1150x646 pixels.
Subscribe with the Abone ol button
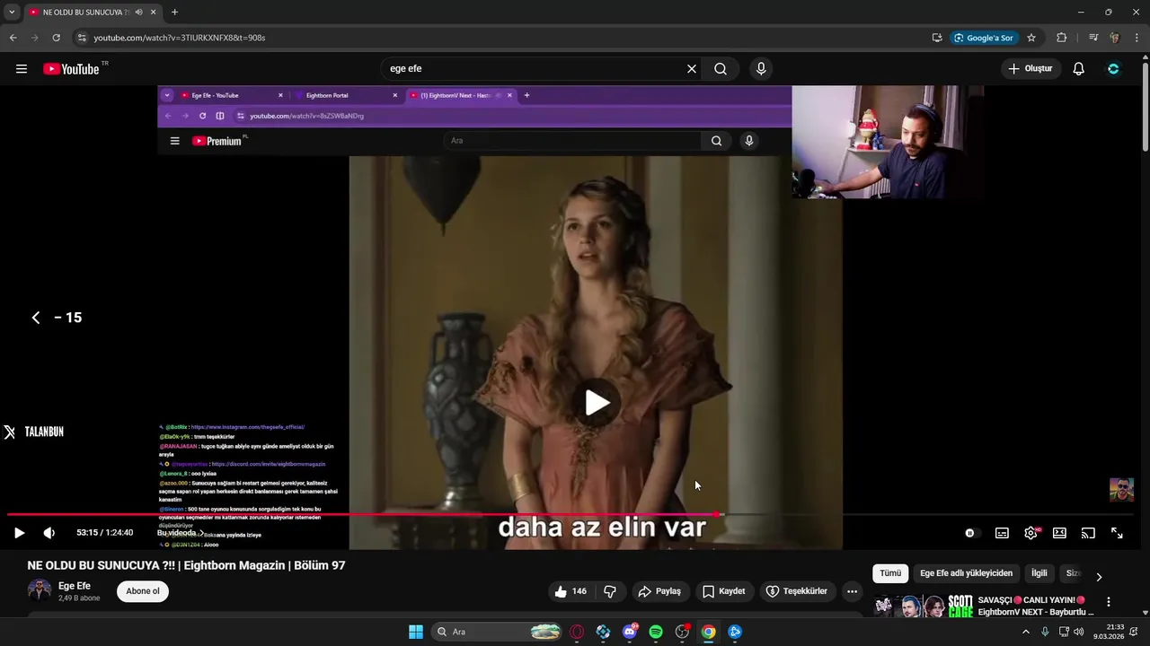pos(143,591)
